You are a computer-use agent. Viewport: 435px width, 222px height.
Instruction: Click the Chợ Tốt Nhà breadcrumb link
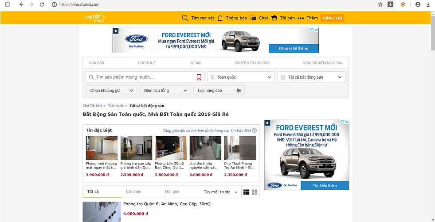[92, 106]
